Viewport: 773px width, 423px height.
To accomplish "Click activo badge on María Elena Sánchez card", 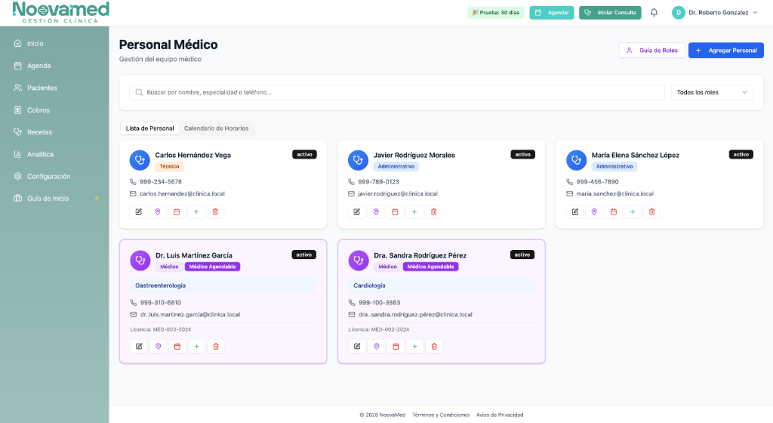I will click(741, 154).
